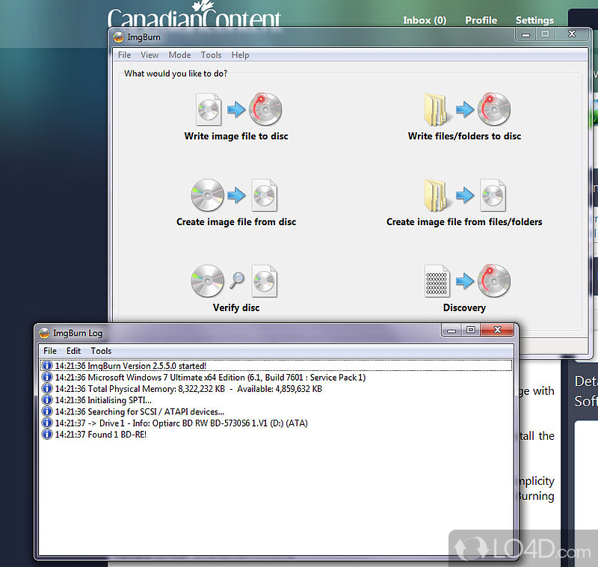Click the ImgBurn app icon in main title bar
This screenshot has width=598, height=567.
click(x=119, y=37)
